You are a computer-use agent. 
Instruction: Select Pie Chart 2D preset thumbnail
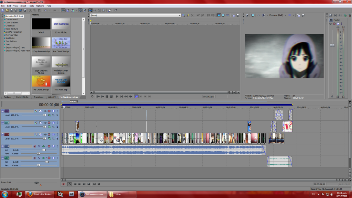(41, 81)
